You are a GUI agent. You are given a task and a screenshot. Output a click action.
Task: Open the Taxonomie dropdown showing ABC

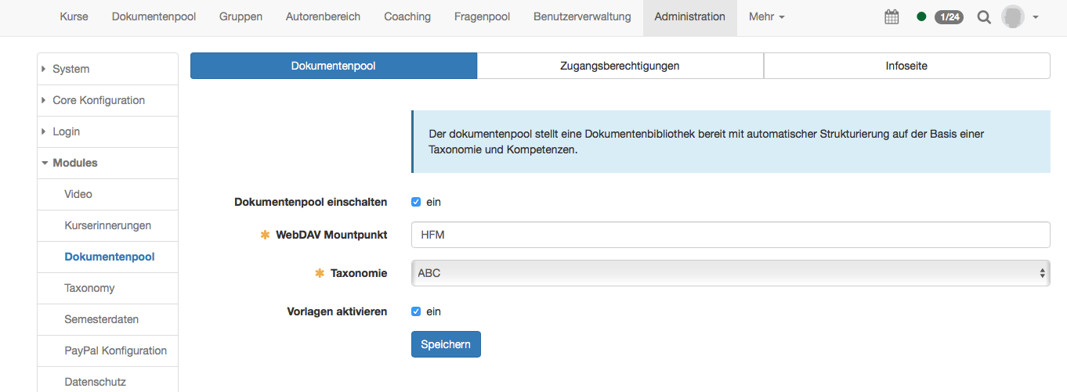pos(730,273)
